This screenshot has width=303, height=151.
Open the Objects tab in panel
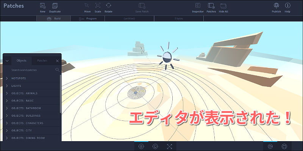pyautogui.click(x=22, y=61)
